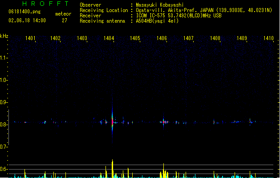
Task: Click the 1.0 frequency axis label
Action: [3, 80]
